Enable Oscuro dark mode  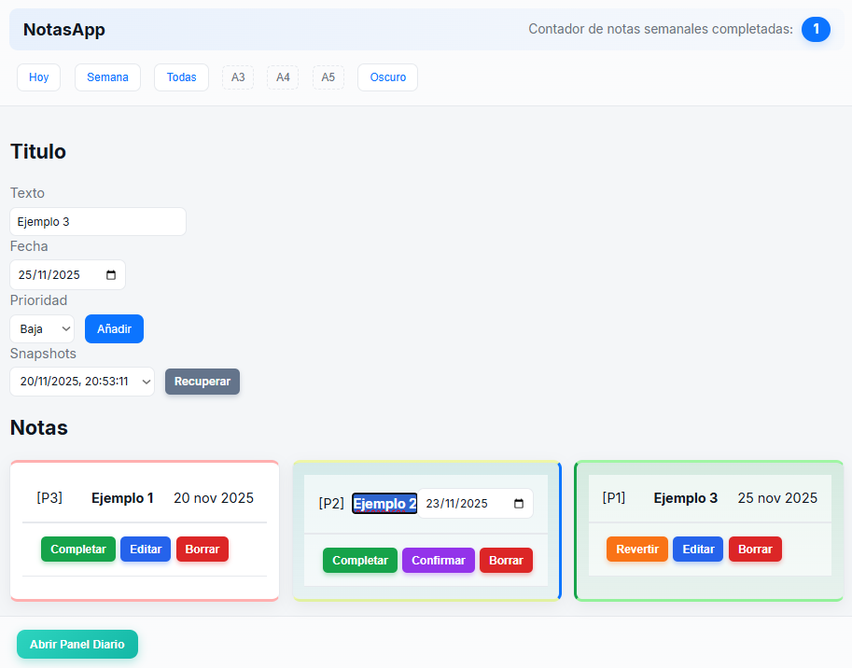coord(386,77)
